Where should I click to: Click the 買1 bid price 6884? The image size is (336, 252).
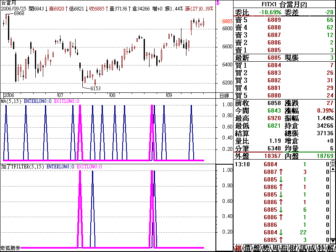pyautogui.click(x=274, y=65)
